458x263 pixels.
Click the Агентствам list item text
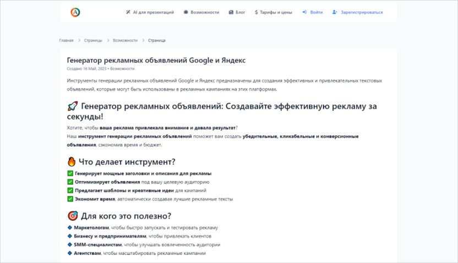[140, 253]
